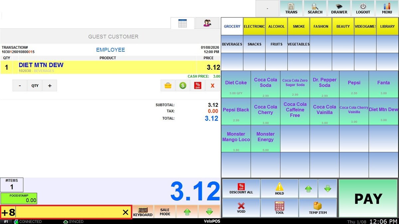Apply item discount with % OFF icon
399x224 pixels.
coord(198,85)
